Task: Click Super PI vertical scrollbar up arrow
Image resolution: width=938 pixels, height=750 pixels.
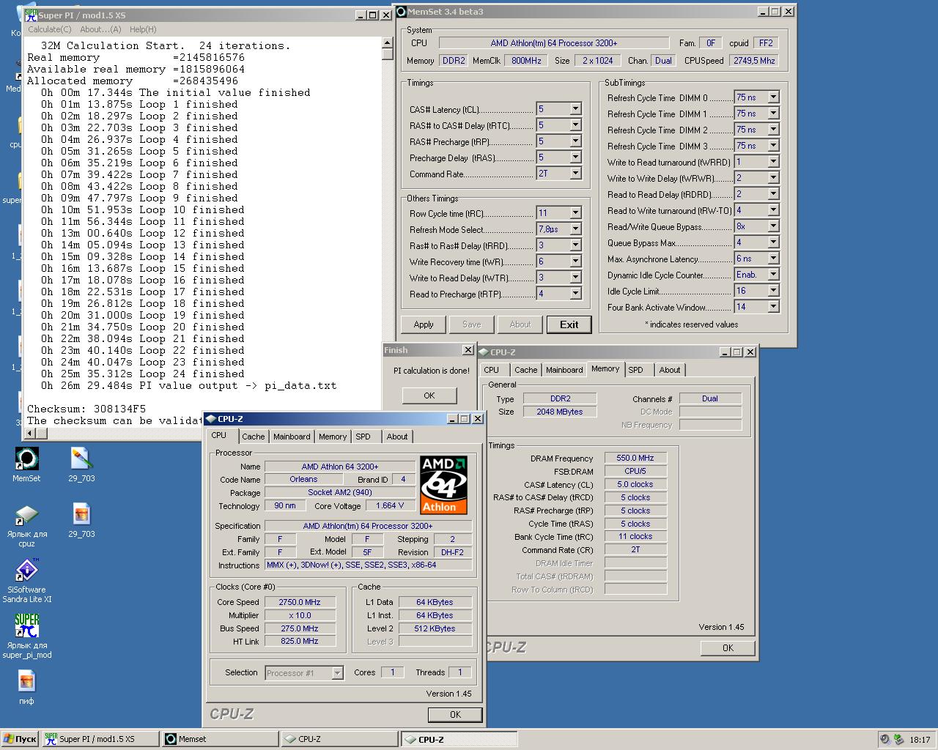Action: click(x=388, y=42)
